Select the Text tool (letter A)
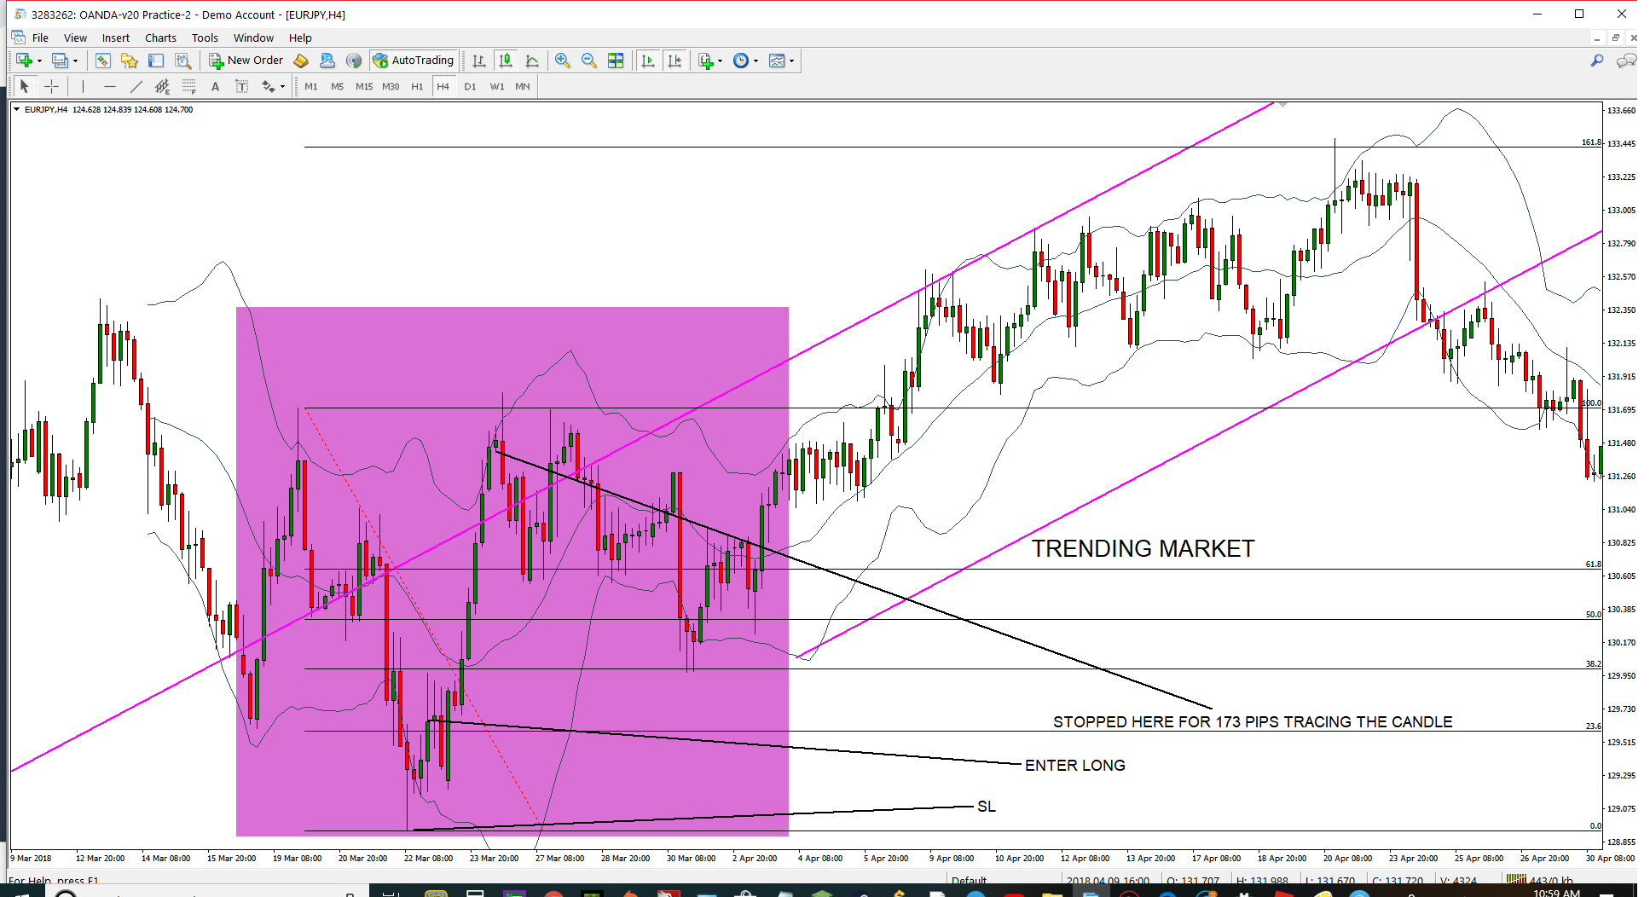 pos(215,86)
